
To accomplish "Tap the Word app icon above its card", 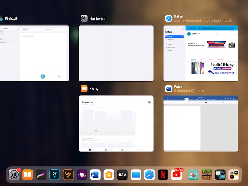I will pyautogui.click(x=168, y=89).
